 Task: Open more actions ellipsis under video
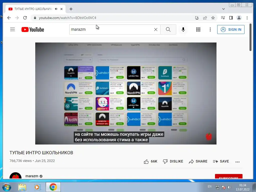point(237,162)
